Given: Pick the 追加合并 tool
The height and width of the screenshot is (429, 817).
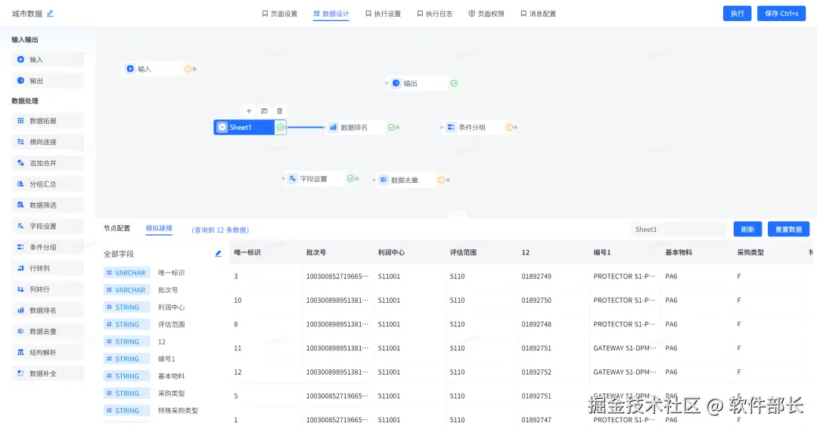Looking at the screenshot, I should [x=48, y=162].
